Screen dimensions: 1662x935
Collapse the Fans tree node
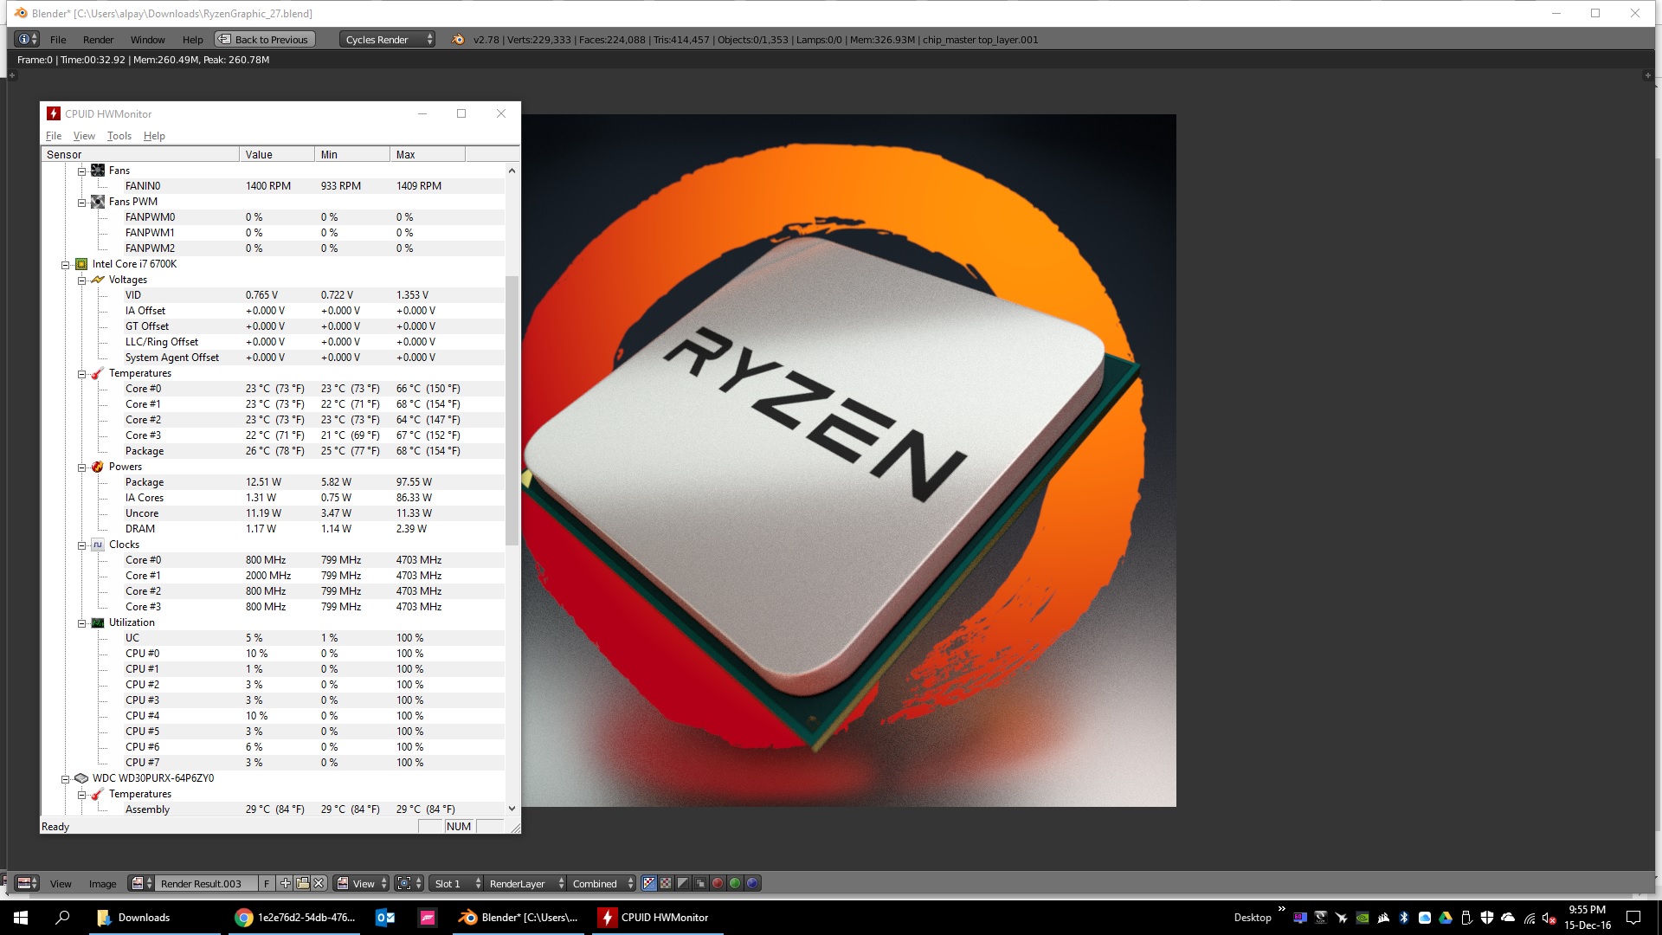click(x=82, y=171)
